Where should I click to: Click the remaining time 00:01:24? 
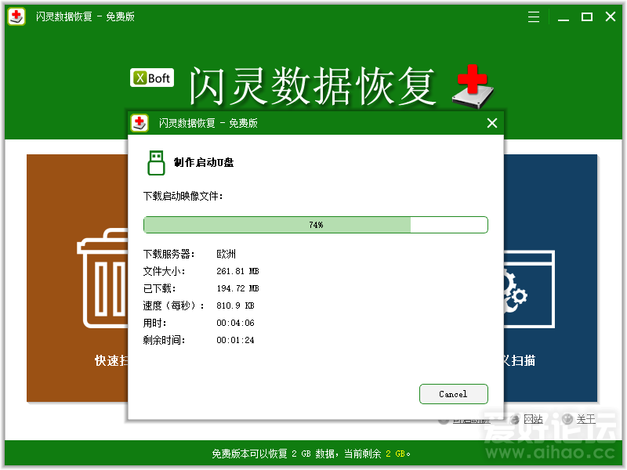coord(235,340)
